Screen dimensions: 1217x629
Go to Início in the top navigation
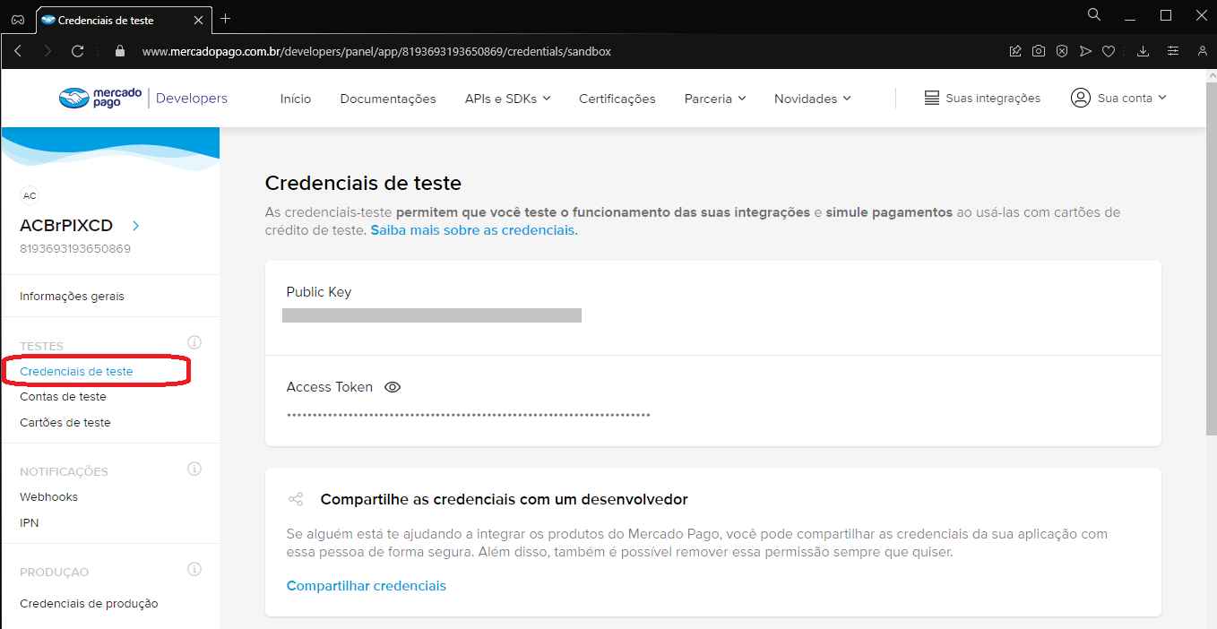point(296,99)
